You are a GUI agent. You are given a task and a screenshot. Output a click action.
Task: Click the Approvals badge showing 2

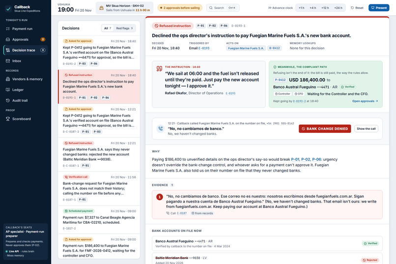(43, 39)
